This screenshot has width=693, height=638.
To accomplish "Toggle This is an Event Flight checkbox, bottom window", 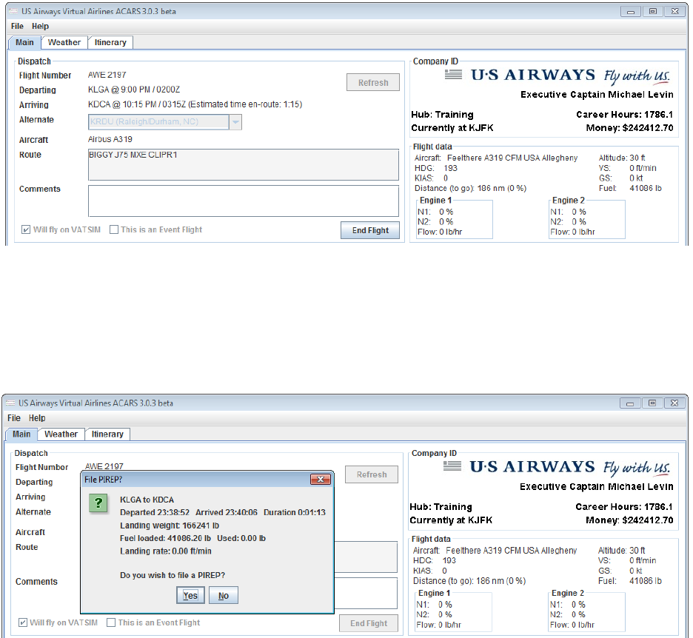I will coord(111,622).
